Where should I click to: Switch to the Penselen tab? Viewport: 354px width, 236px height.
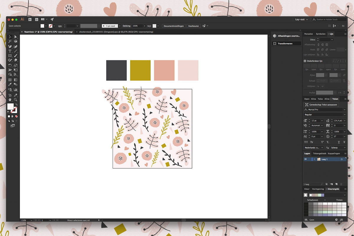tap(308, 34)
